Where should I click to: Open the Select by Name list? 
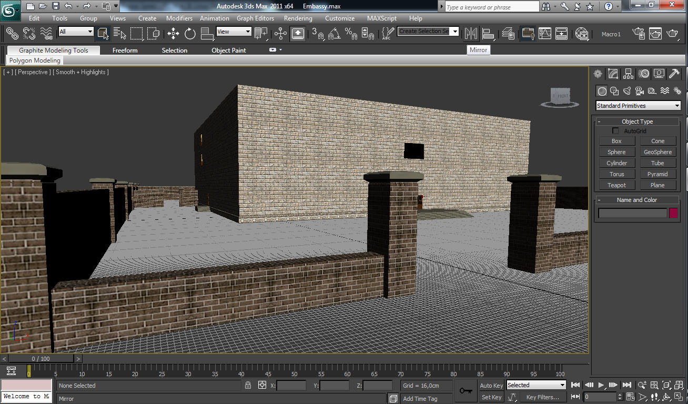point(119,34)
